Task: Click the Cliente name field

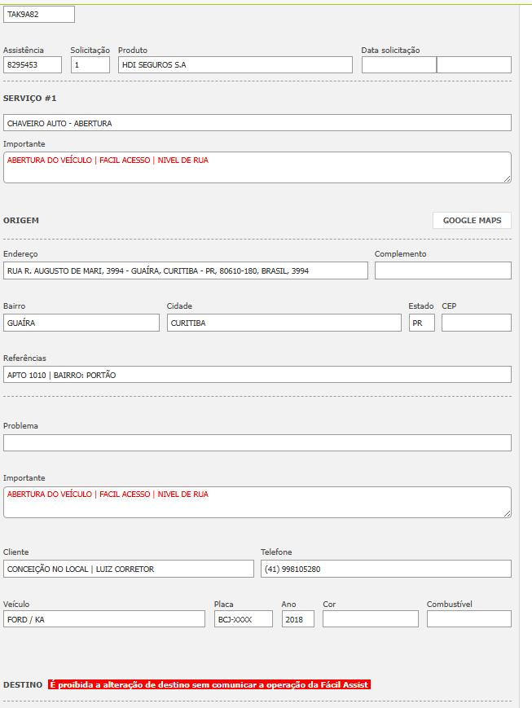Action: click(129, 569)
